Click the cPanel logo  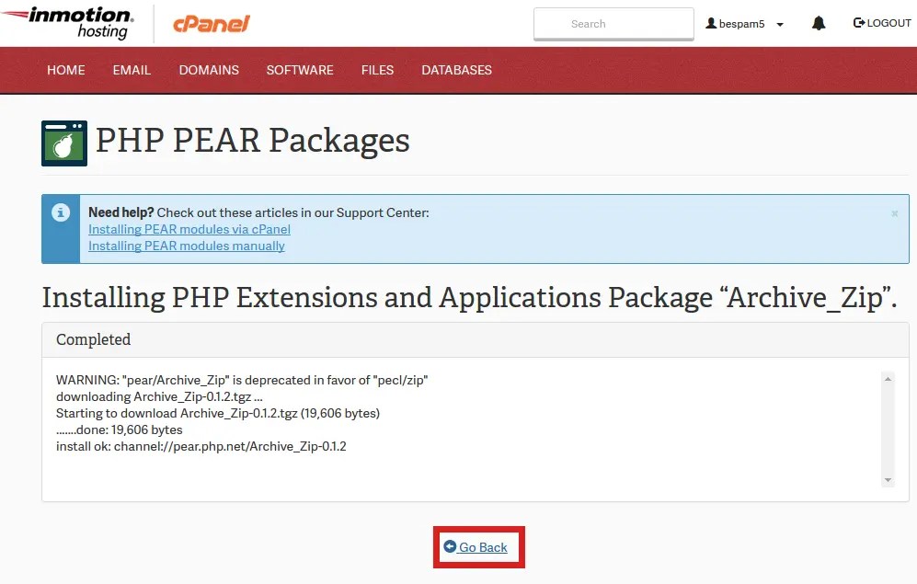(210, 24)
